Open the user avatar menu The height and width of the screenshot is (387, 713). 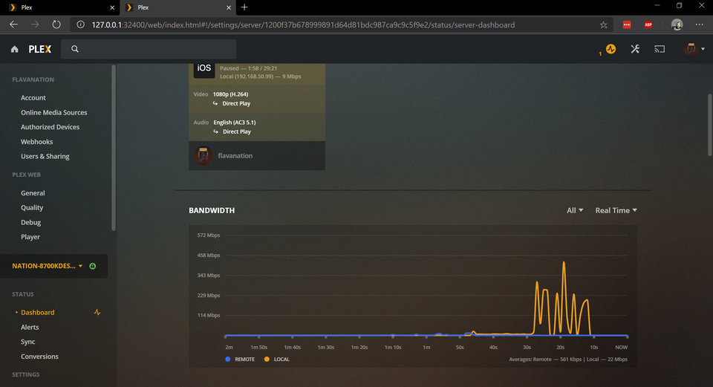[694, 49]
